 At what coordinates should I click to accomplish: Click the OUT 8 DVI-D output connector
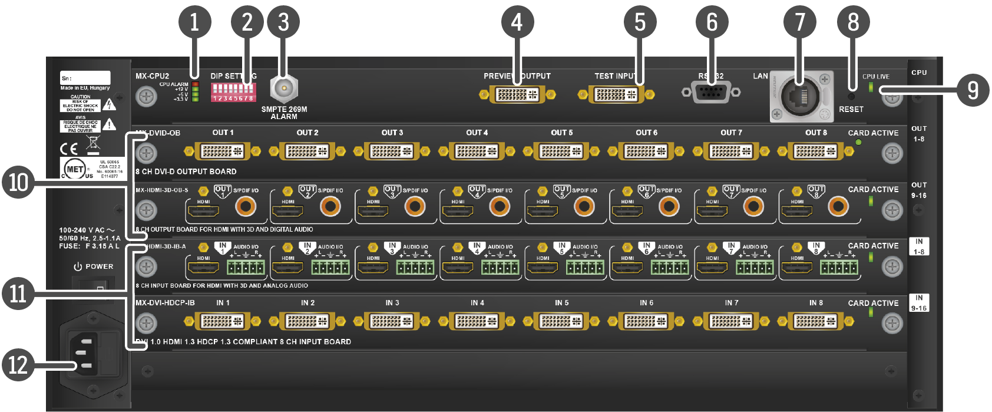[816, 151]
